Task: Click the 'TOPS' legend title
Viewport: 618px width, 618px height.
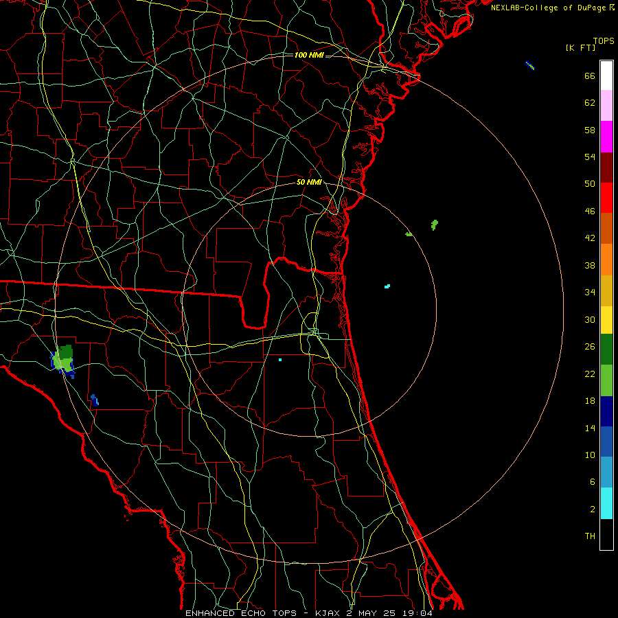Action: pyautogui.click(x=604, y=41)
